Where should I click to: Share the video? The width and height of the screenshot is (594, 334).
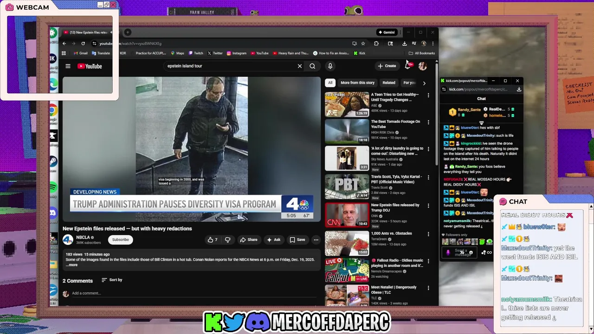[248, 240]
